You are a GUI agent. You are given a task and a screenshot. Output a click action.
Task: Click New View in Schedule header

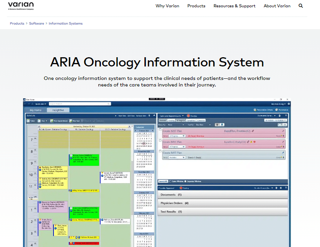(122, 116)
